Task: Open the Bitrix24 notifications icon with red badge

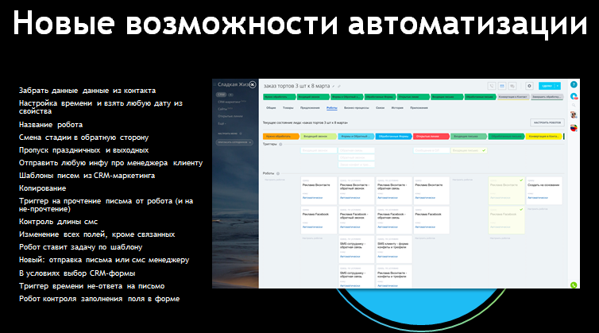Action: coord(574,96)
